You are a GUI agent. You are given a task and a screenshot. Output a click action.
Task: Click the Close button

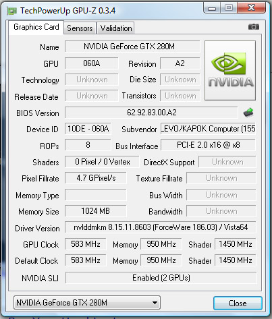238,303
